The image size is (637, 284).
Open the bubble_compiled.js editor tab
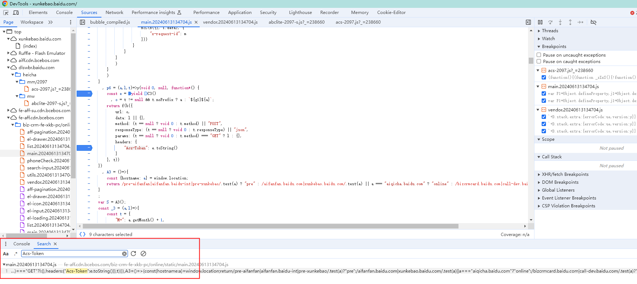(x=110, y=22)
